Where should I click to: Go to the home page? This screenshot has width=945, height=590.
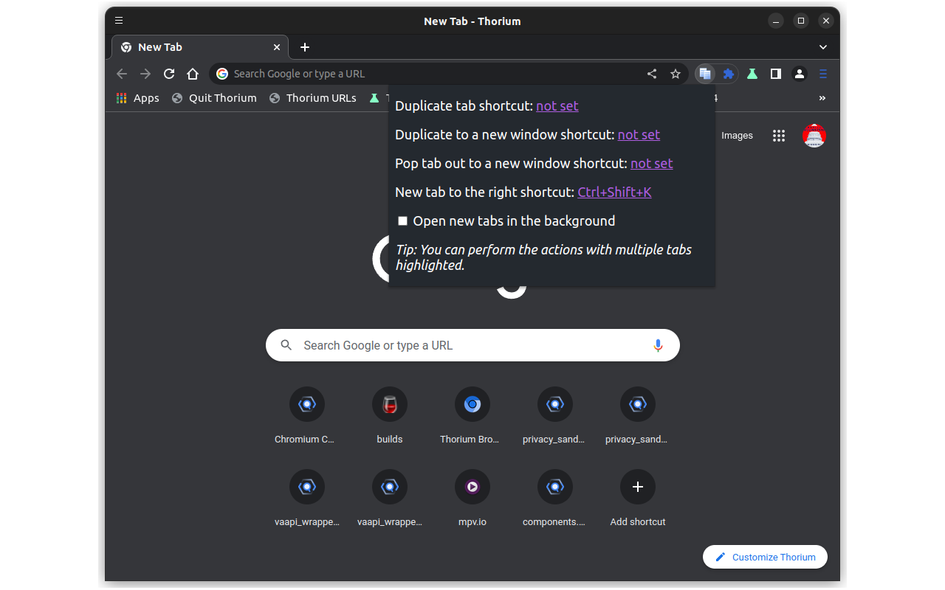click(193, 74)
